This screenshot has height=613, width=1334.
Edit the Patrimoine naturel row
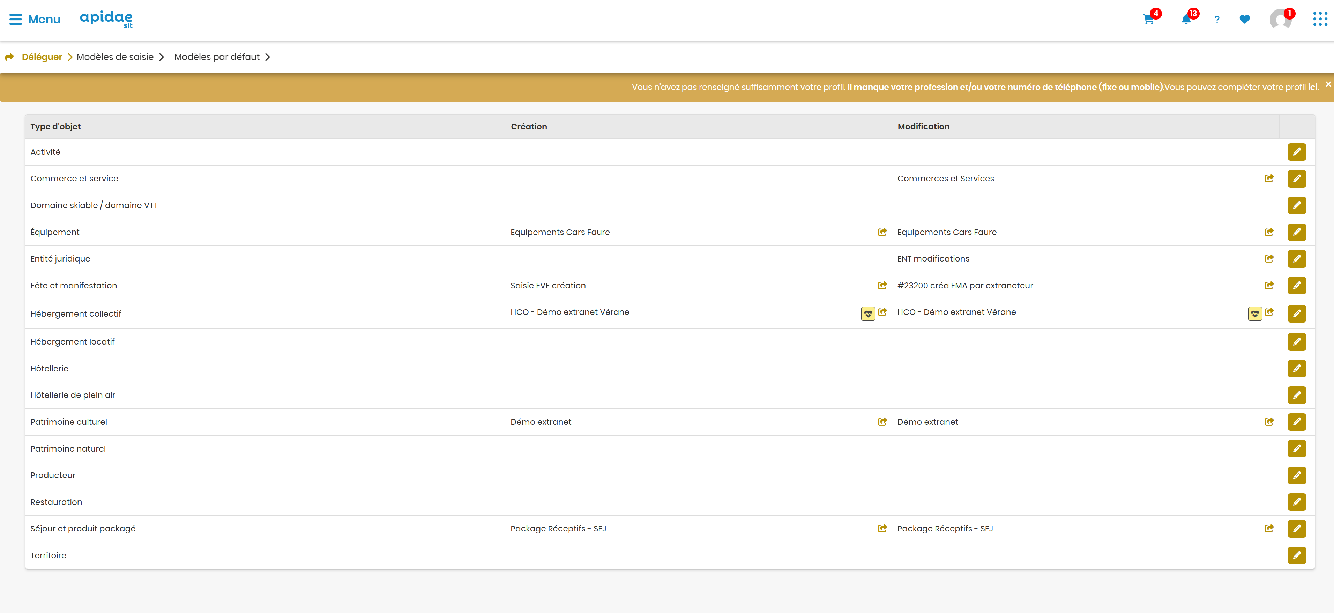1297,448
